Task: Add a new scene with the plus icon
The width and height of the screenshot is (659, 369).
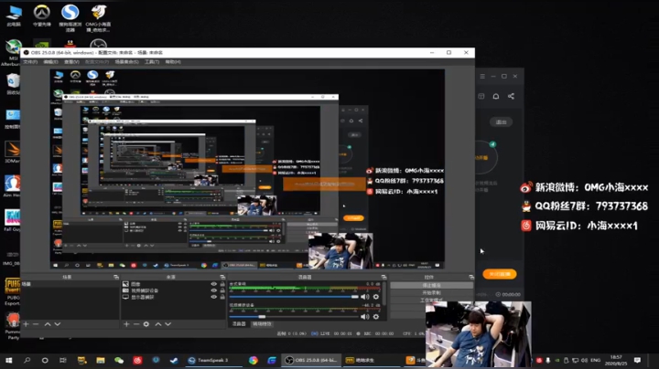Action: tap(26, 324)
